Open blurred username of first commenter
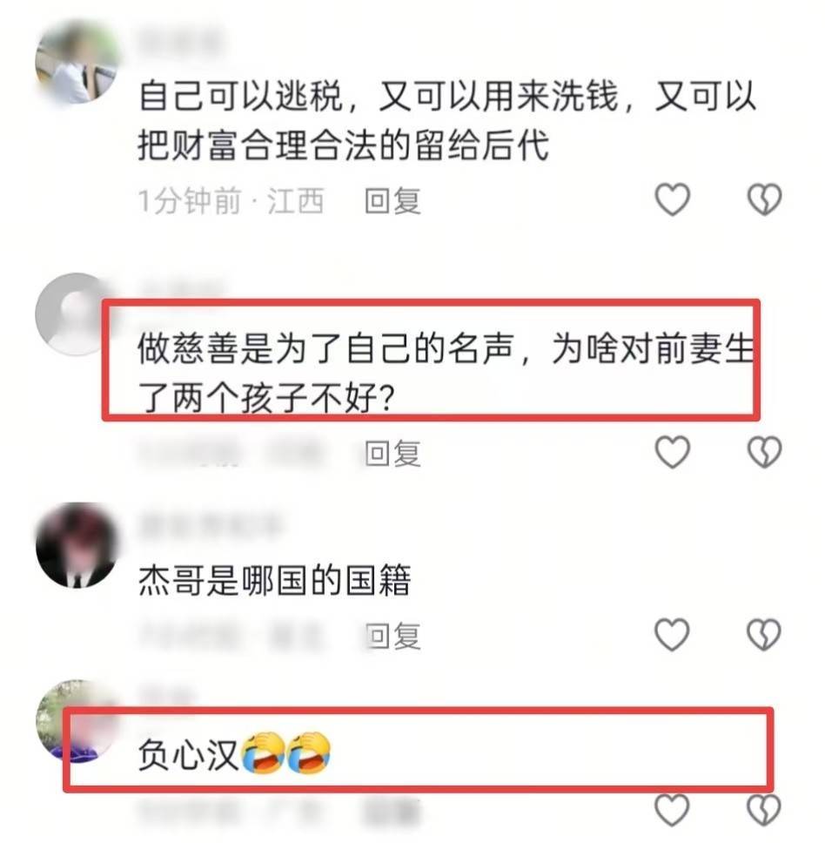Screen dimensions: 825x843 [180, 42]
